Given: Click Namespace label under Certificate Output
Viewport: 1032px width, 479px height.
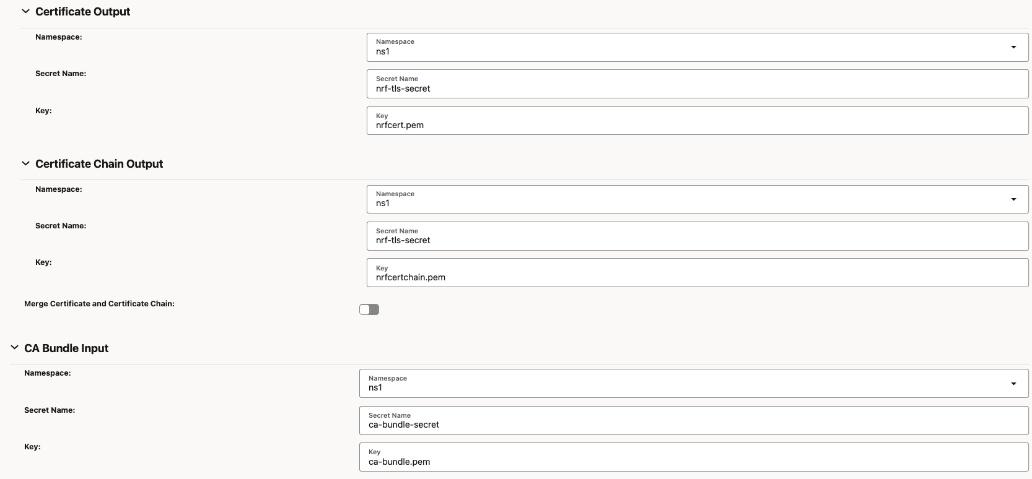Looking at the screenshot, I should coord(59,37).
